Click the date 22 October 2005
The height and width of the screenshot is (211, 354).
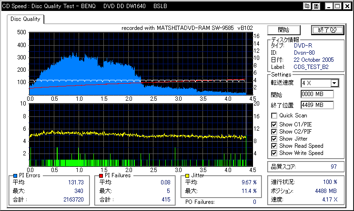(314, 60)
